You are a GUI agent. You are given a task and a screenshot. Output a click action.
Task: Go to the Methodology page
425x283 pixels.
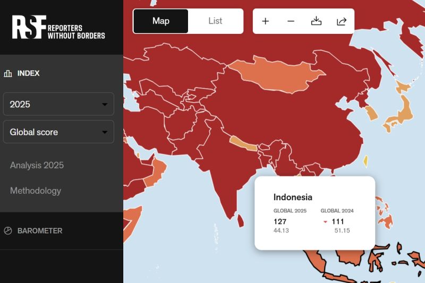(36, 191)
